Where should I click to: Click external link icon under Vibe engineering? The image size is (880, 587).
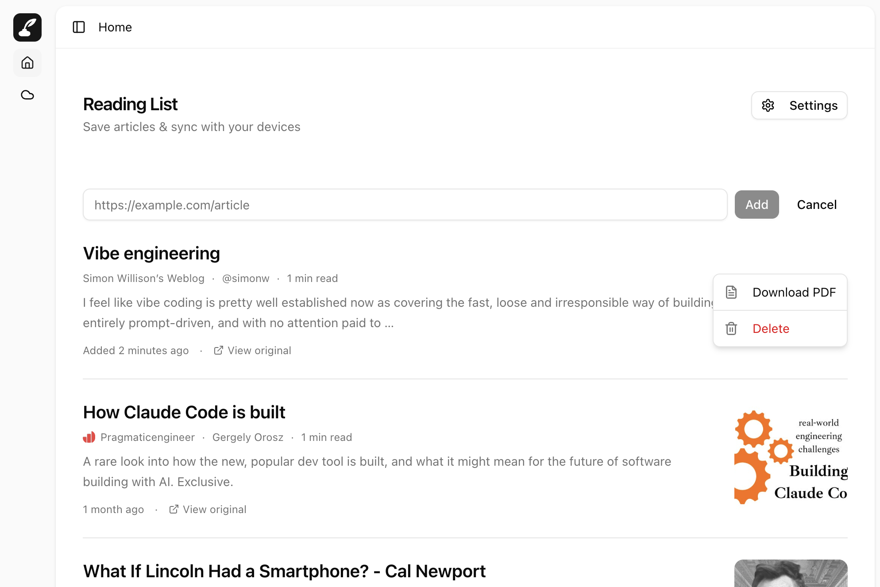(218, 350)
